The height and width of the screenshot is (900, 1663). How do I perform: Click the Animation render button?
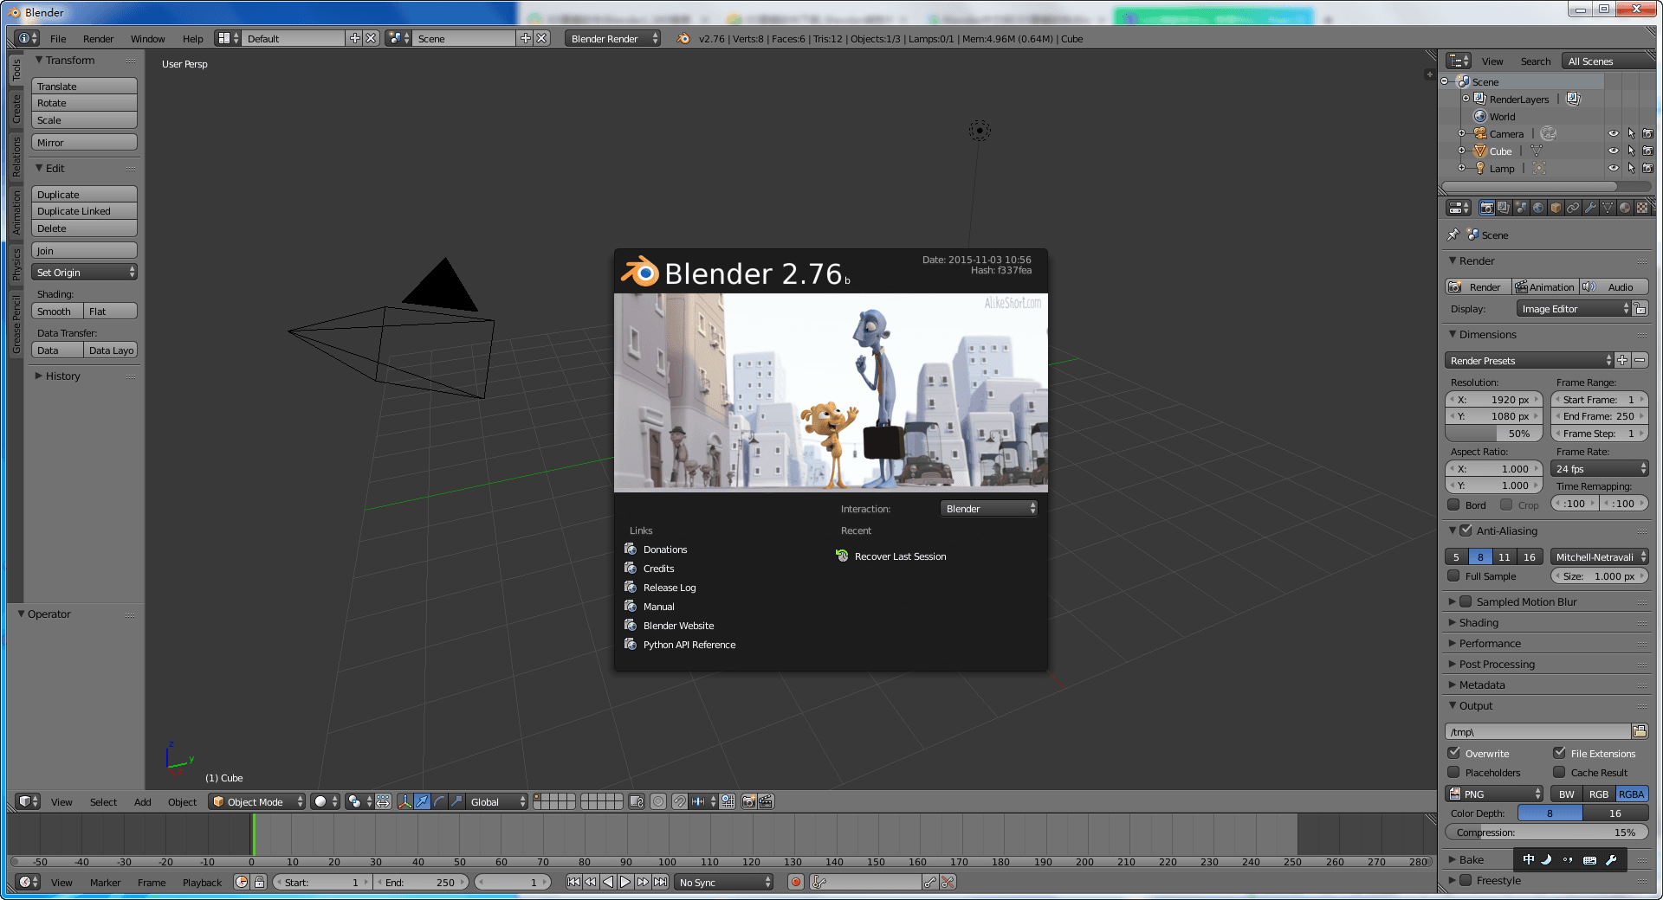pos(1545,286)
